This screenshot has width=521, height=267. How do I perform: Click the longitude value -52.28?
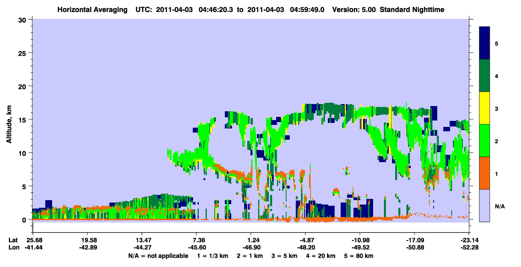coord(469,247)
